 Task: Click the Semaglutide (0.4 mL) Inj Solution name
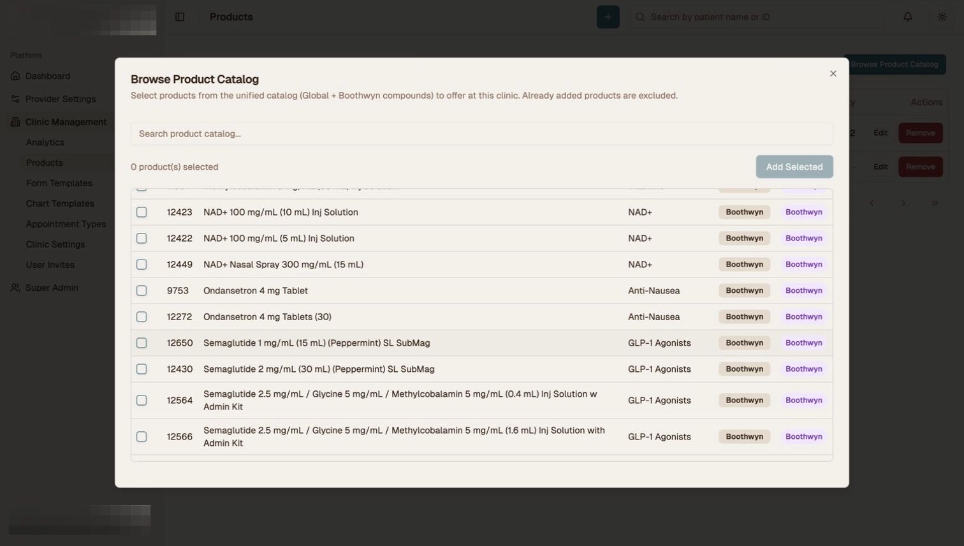point(400,401)
